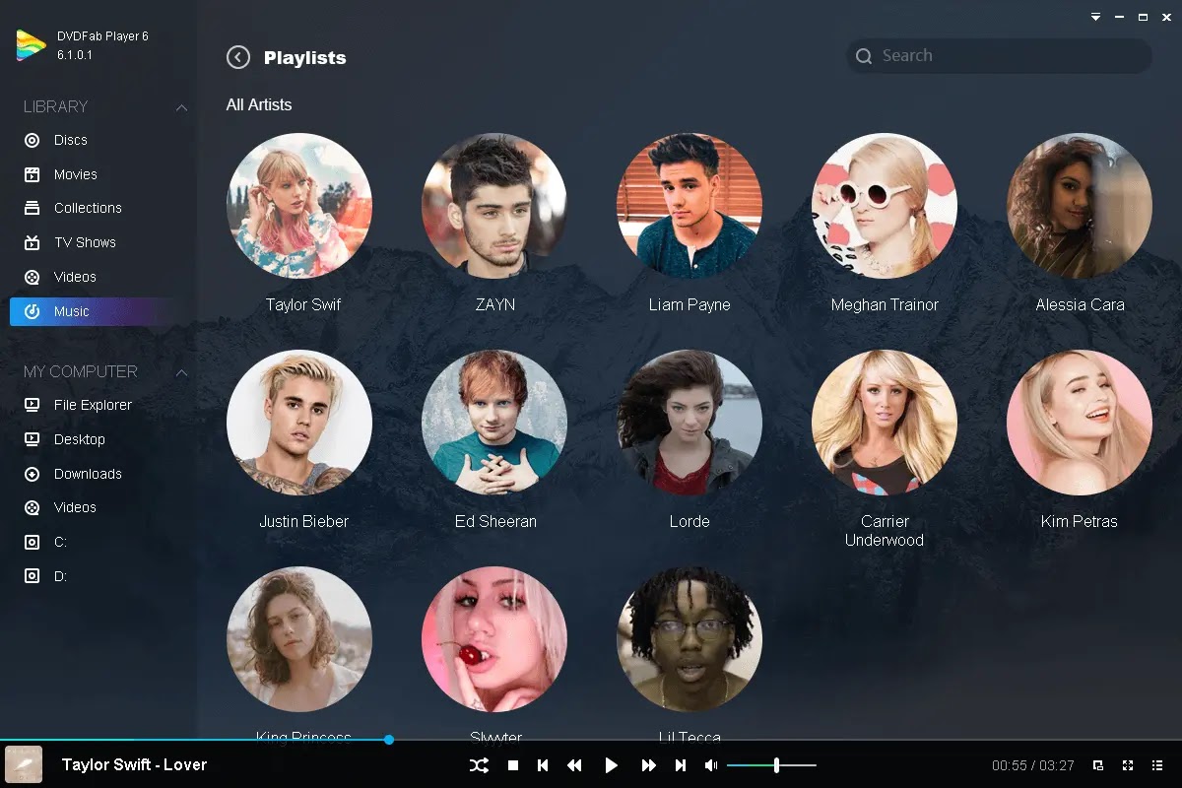The image size is (1182, 788).
Task: Open ZAYN artist picture
Action: (x=494, y=206)
